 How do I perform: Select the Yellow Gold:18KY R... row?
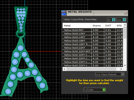tap(93, 44)
